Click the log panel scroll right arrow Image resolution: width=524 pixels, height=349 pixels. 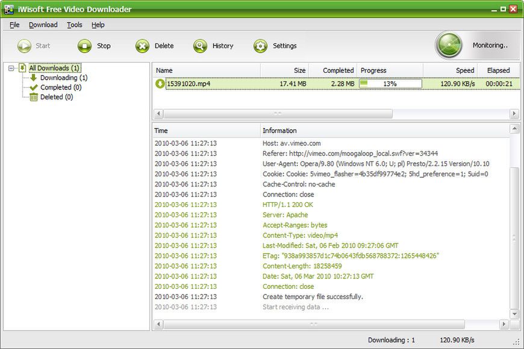(x=504, y=324)
